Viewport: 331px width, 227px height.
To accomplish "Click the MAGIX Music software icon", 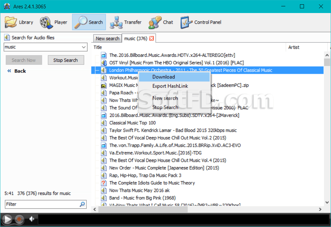I will [x=104, y=85].
